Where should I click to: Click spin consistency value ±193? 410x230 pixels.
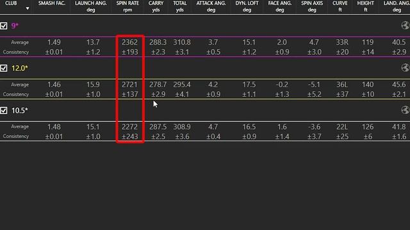click(x=129, y=52)
